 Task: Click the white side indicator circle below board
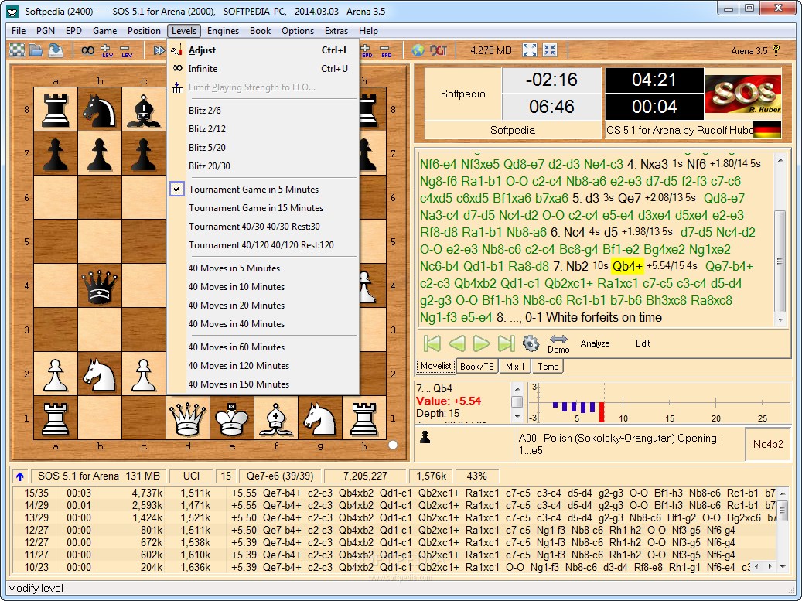pos(393,445)
